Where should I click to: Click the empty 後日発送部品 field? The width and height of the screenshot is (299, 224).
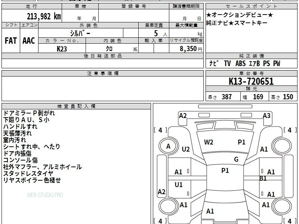click(x=102, y=63)
